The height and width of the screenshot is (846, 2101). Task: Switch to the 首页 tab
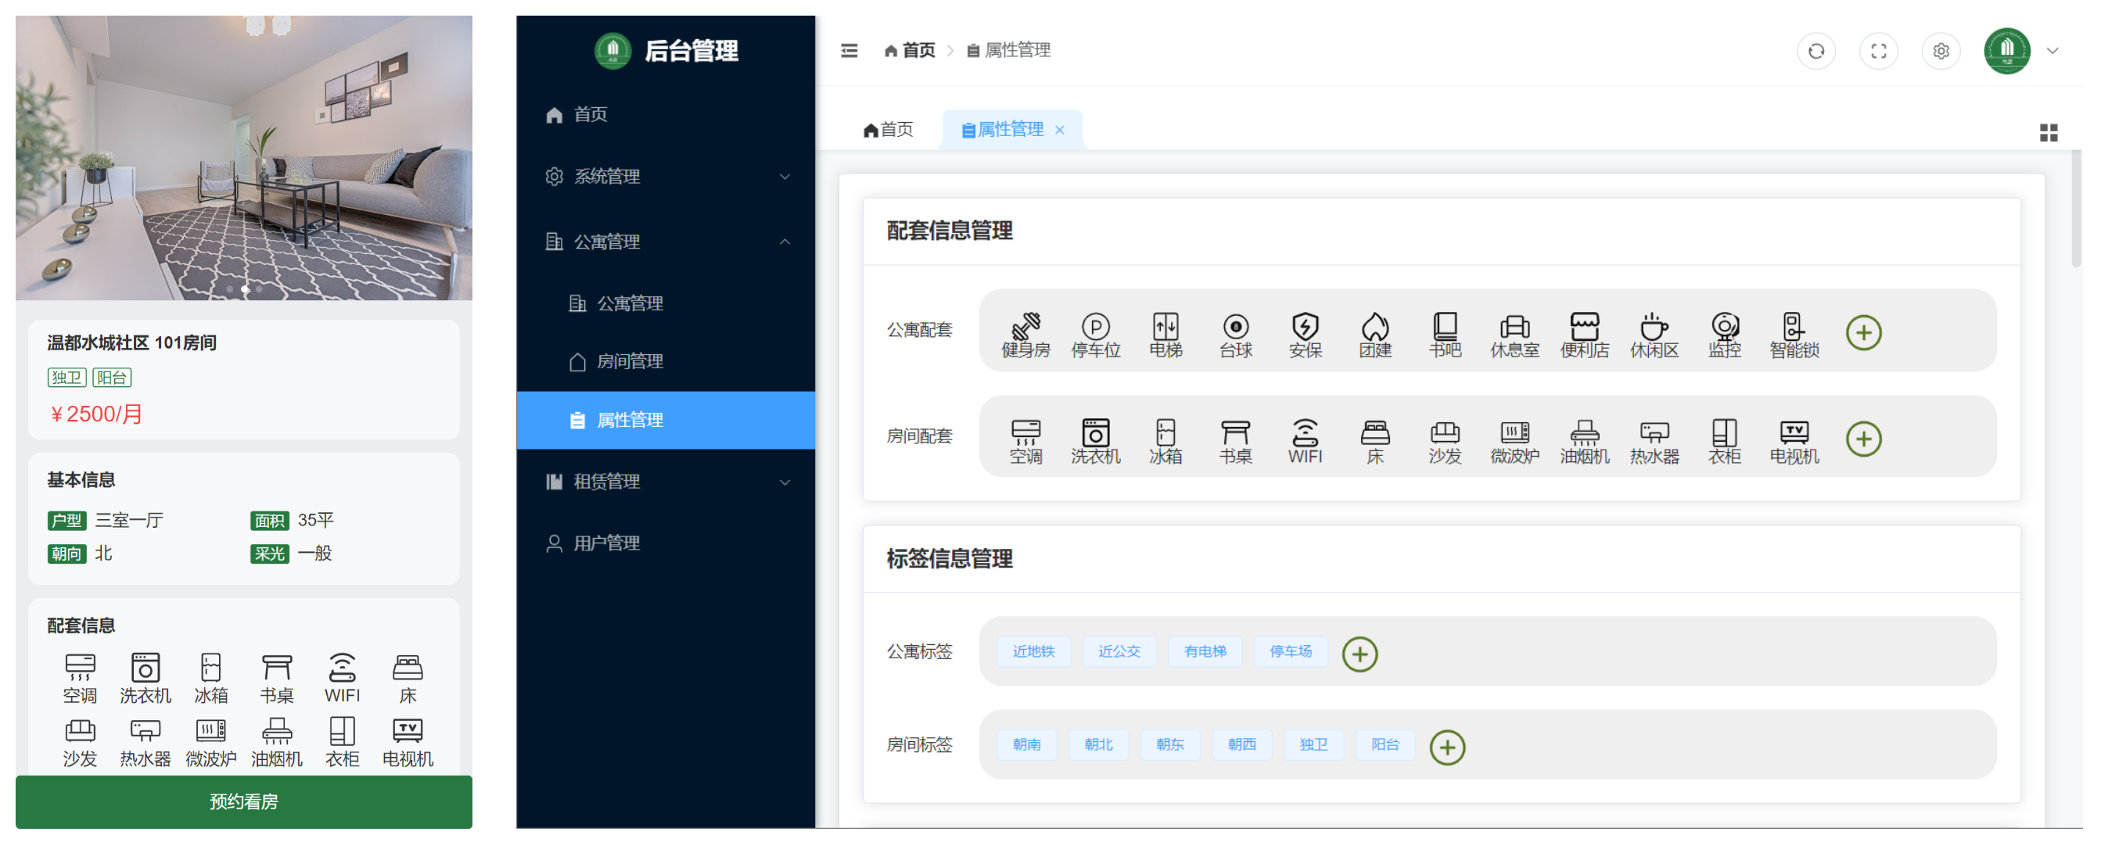[889, 129]
